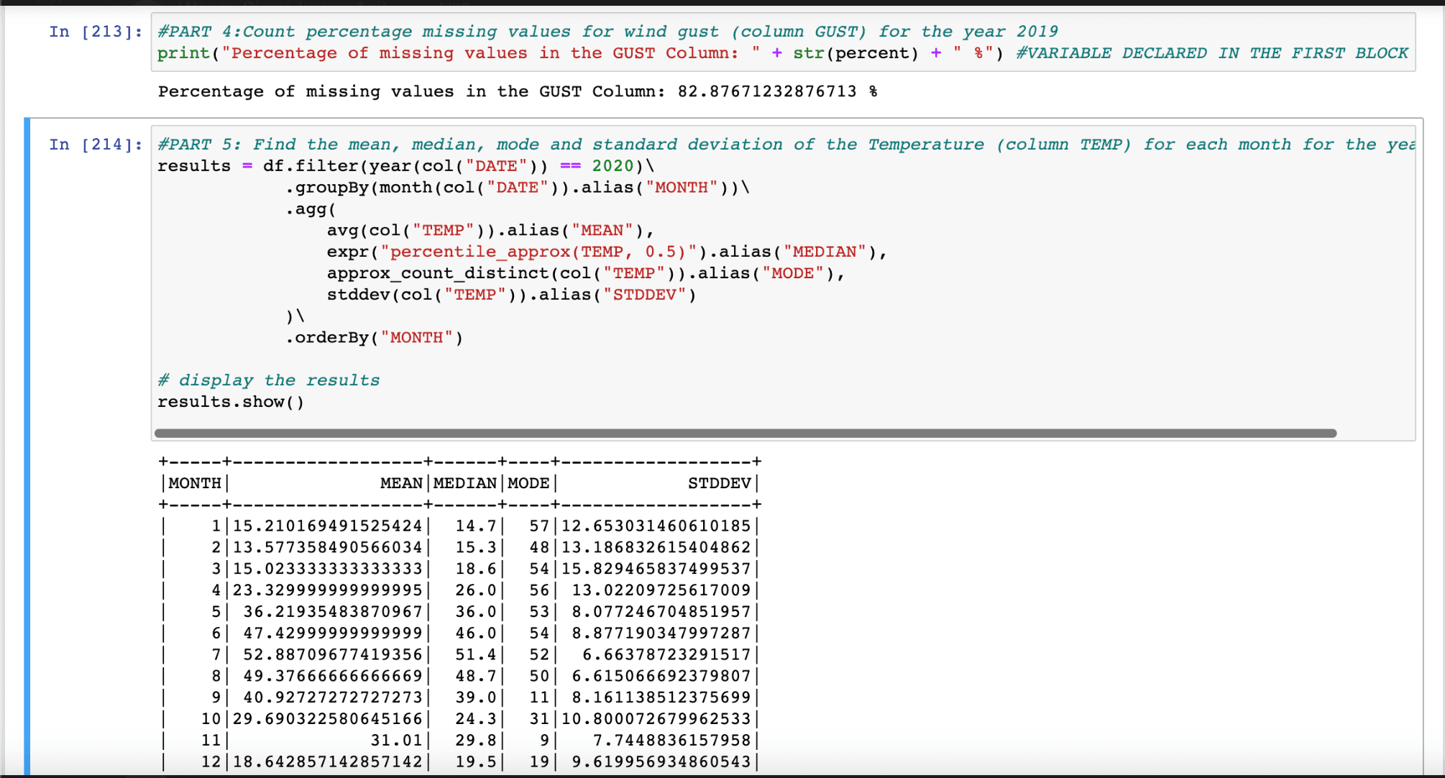Viewport: 1445px width, 778px height.
Task: Click the stddev TEMP alias STDDEV line
Action: (x=511, y=295)
